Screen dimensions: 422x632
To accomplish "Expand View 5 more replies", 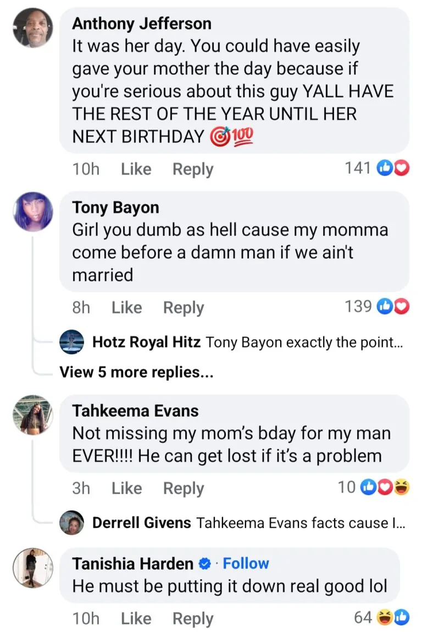I will pos(136,373).
